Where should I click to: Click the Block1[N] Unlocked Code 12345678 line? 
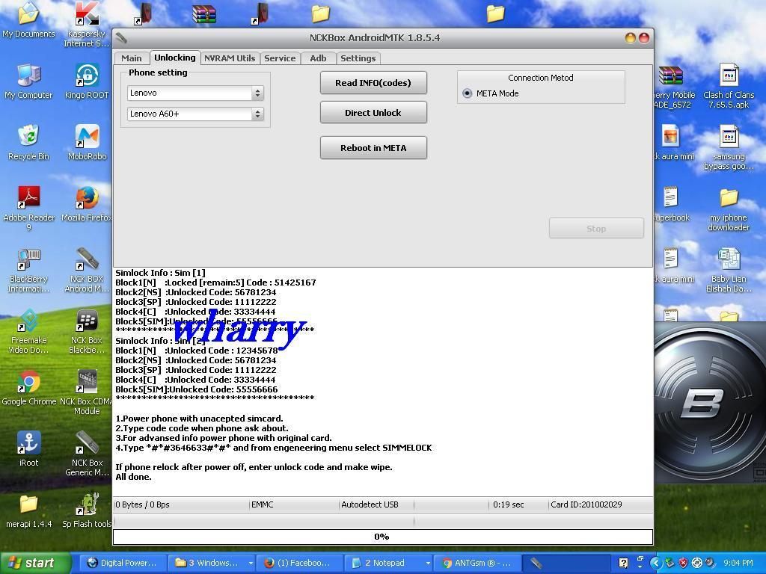[x=197, y=351]
